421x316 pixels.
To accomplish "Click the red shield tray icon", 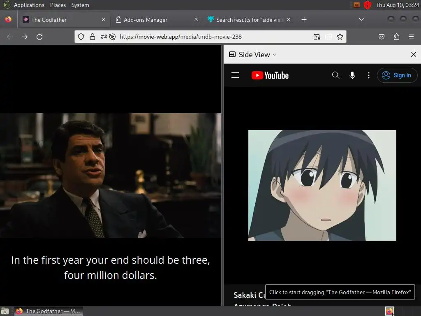I will click(x=367, y=5).
